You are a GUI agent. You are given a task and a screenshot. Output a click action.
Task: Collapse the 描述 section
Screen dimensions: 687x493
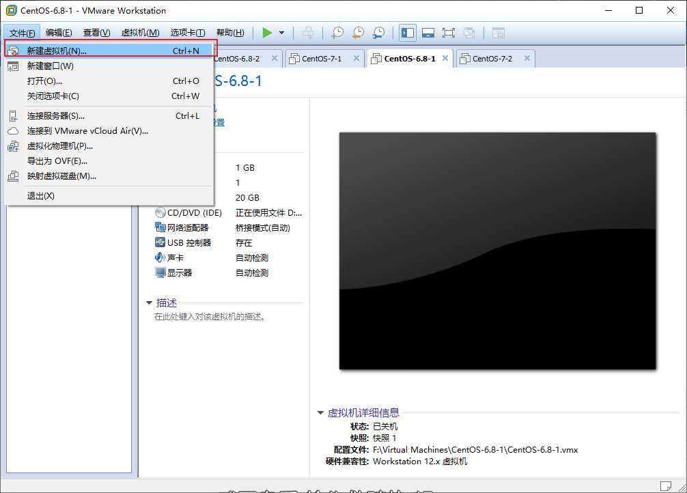pyautogui.click(x=149, y=302)
